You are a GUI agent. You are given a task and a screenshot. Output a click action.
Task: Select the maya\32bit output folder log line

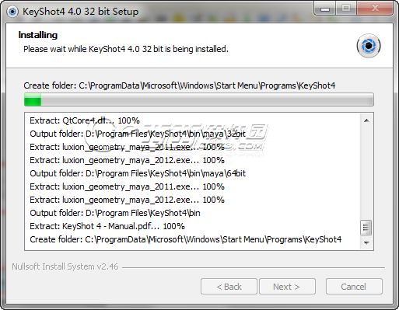(x=138, y=134)
